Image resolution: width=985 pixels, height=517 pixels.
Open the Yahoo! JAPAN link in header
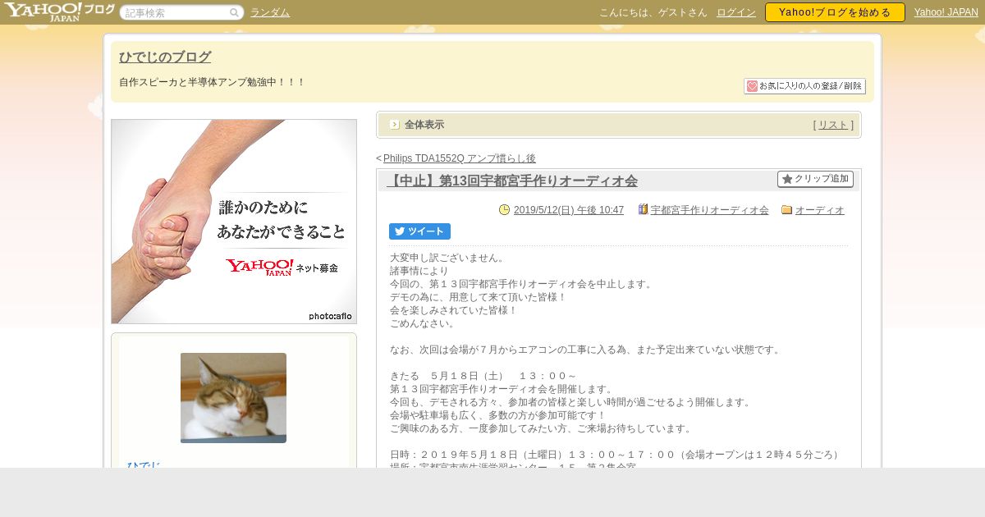point(946,12)
